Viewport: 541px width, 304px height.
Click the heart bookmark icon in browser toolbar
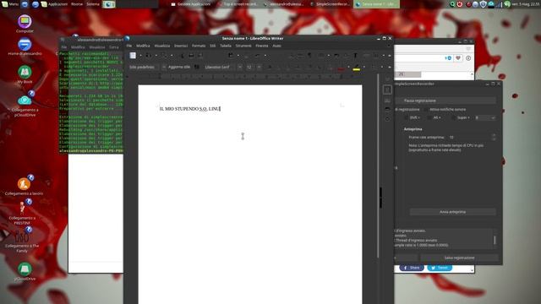tap(458, 58)
